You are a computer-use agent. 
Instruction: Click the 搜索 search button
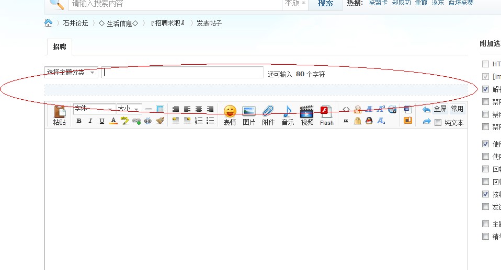click(x=325, y=4)
